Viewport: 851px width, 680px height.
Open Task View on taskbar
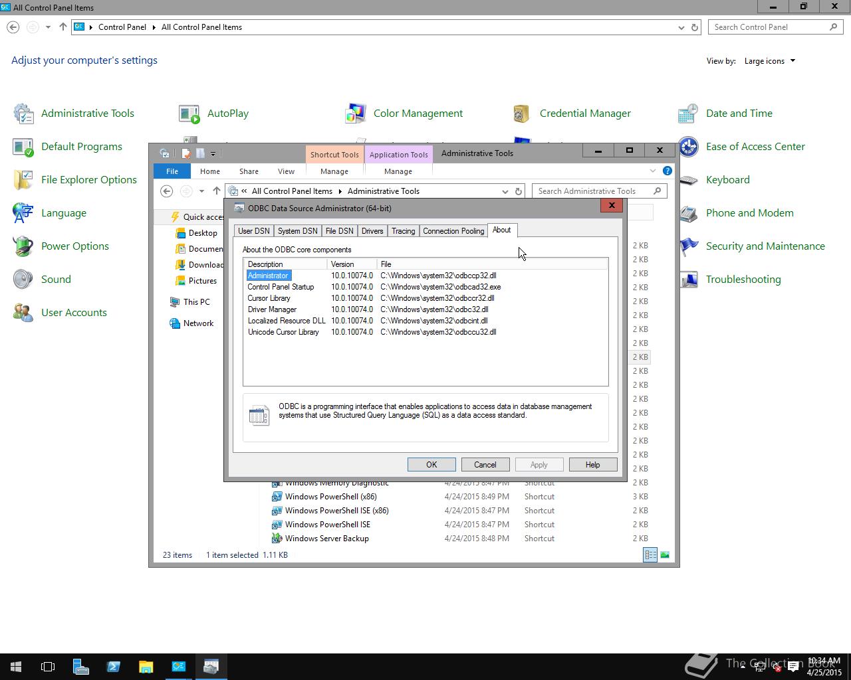click(x=48, y=667)
